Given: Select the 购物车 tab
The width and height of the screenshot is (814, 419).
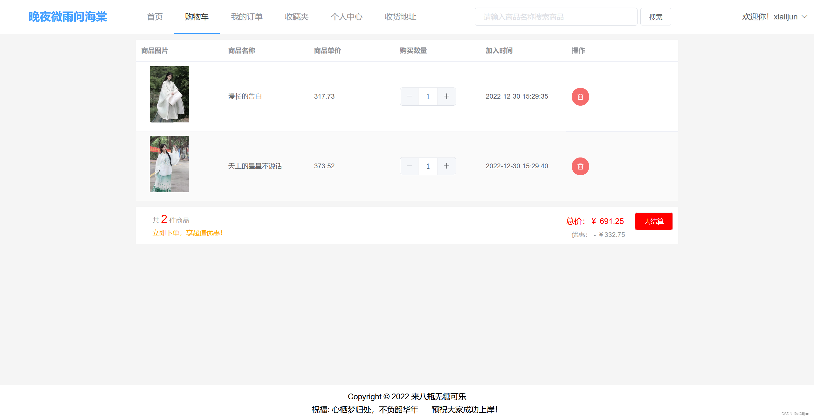Looking at the screenshot, I should coord(197,17).
